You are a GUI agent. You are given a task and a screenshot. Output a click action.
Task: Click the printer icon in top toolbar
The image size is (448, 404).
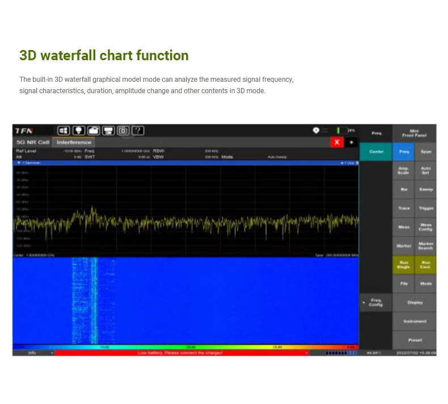pos(108,131)
